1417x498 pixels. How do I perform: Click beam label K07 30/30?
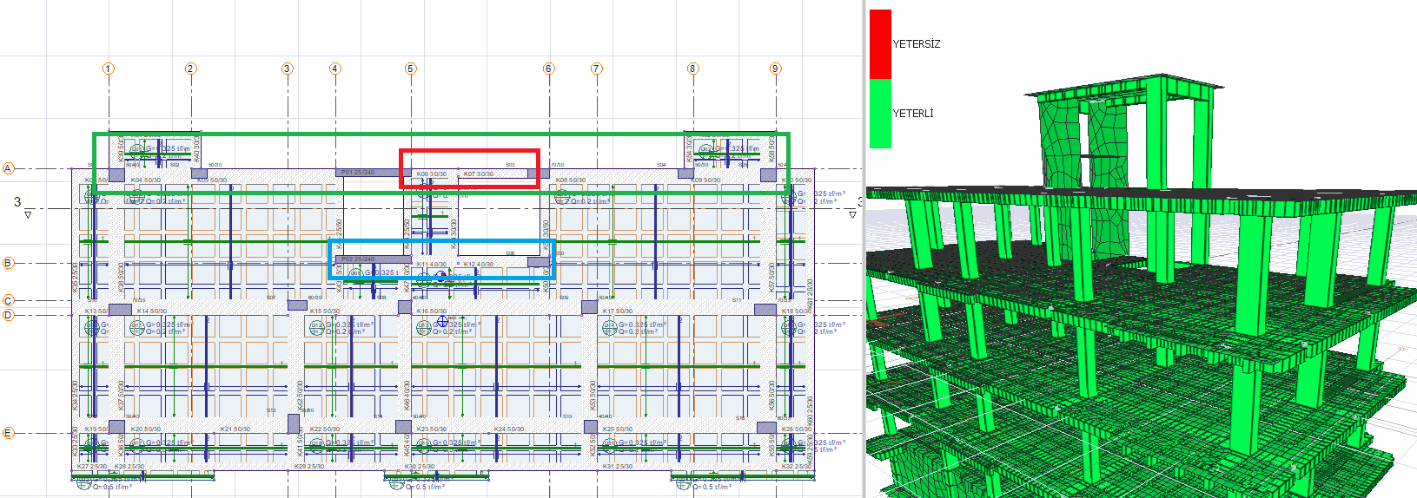[479, 174]
